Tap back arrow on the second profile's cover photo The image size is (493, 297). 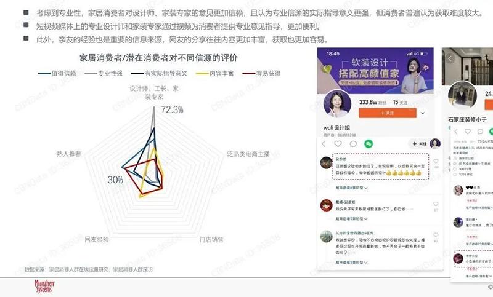(450, 58)
